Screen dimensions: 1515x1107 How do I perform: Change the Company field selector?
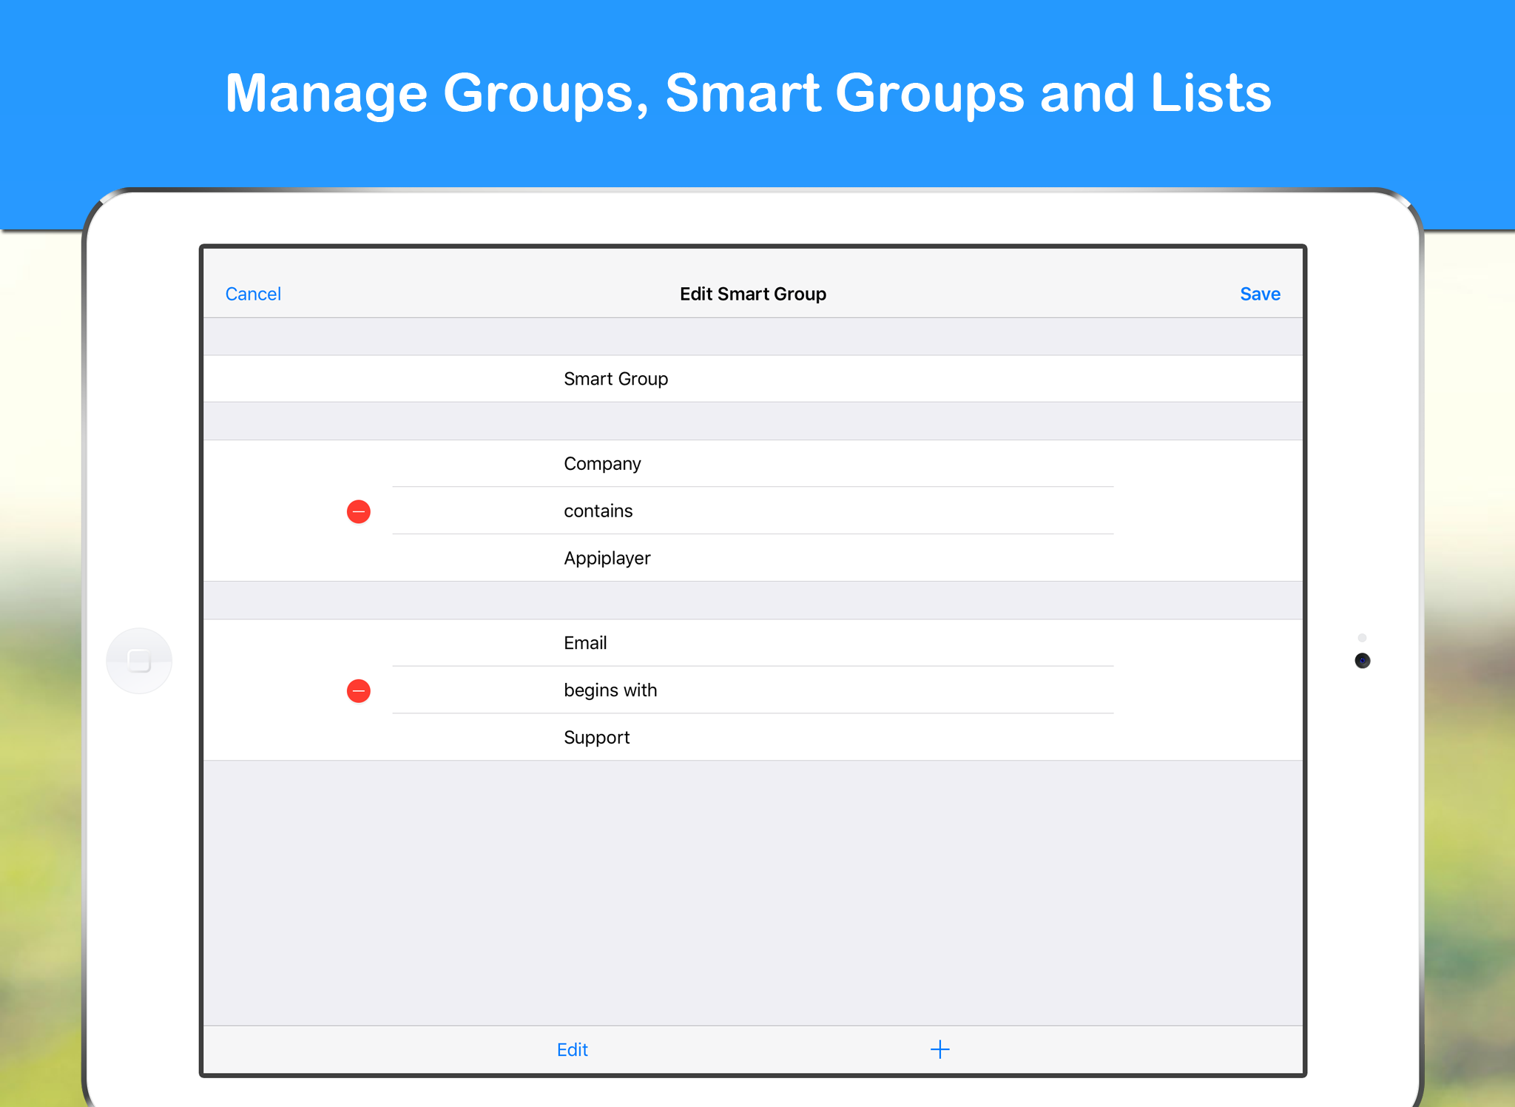tap(602, 464)
